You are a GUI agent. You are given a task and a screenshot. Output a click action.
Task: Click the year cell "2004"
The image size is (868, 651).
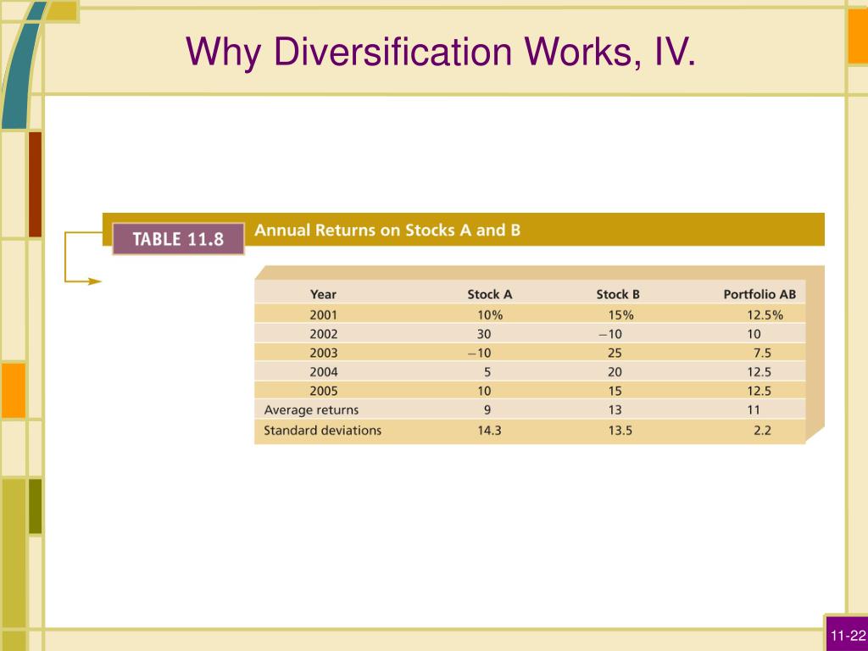(323, 371)
